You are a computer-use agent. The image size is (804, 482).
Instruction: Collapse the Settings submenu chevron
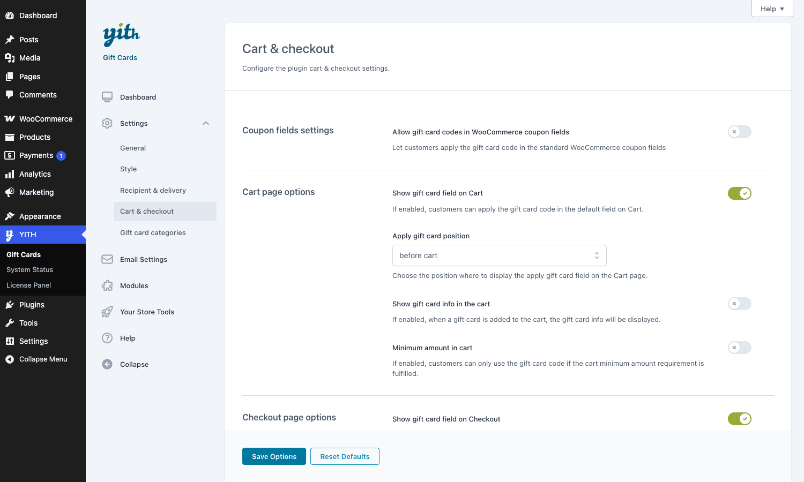[206, 123]
